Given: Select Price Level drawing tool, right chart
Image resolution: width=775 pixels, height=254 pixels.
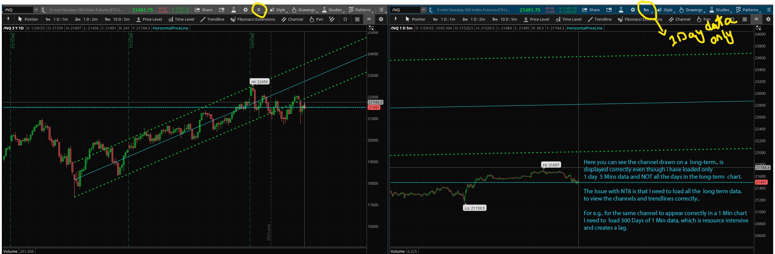Looking at the screenshot, I should [x=536, y=19].
